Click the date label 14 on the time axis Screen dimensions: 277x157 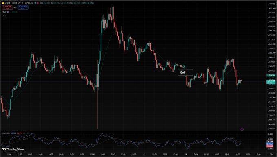point(186,154)
